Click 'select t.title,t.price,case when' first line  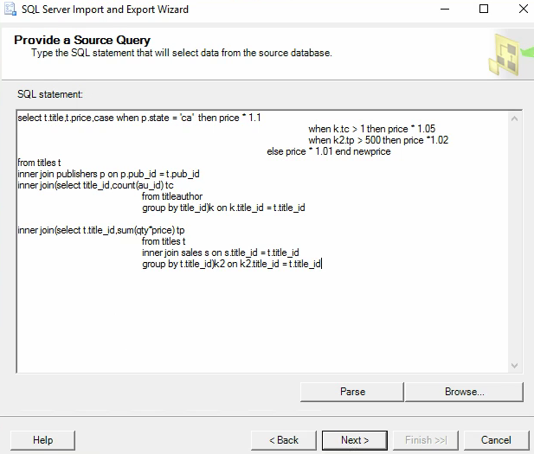[139, 118]
